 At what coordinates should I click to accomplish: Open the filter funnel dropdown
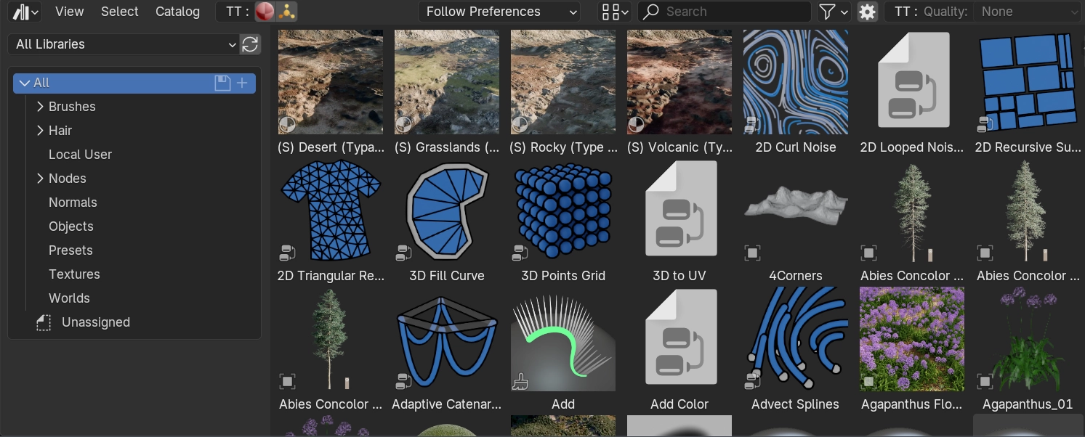point(833,12)
